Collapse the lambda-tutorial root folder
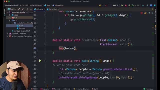Image resolution: width=160 pixels, height=90 pixels. (7, 12)
